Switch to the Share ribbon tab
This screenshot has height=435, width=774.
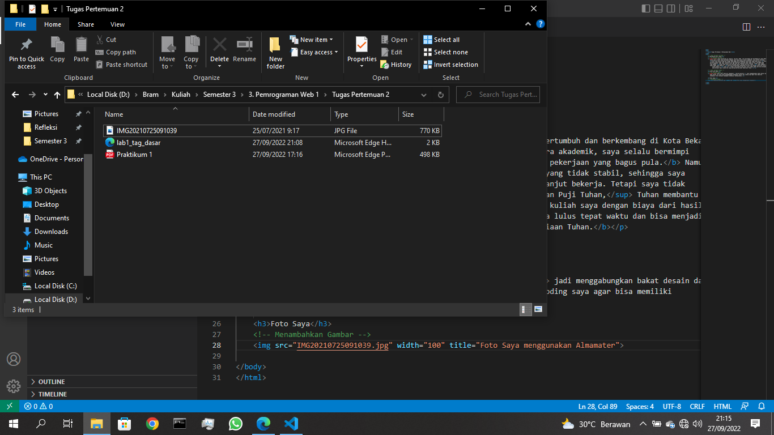86,24
